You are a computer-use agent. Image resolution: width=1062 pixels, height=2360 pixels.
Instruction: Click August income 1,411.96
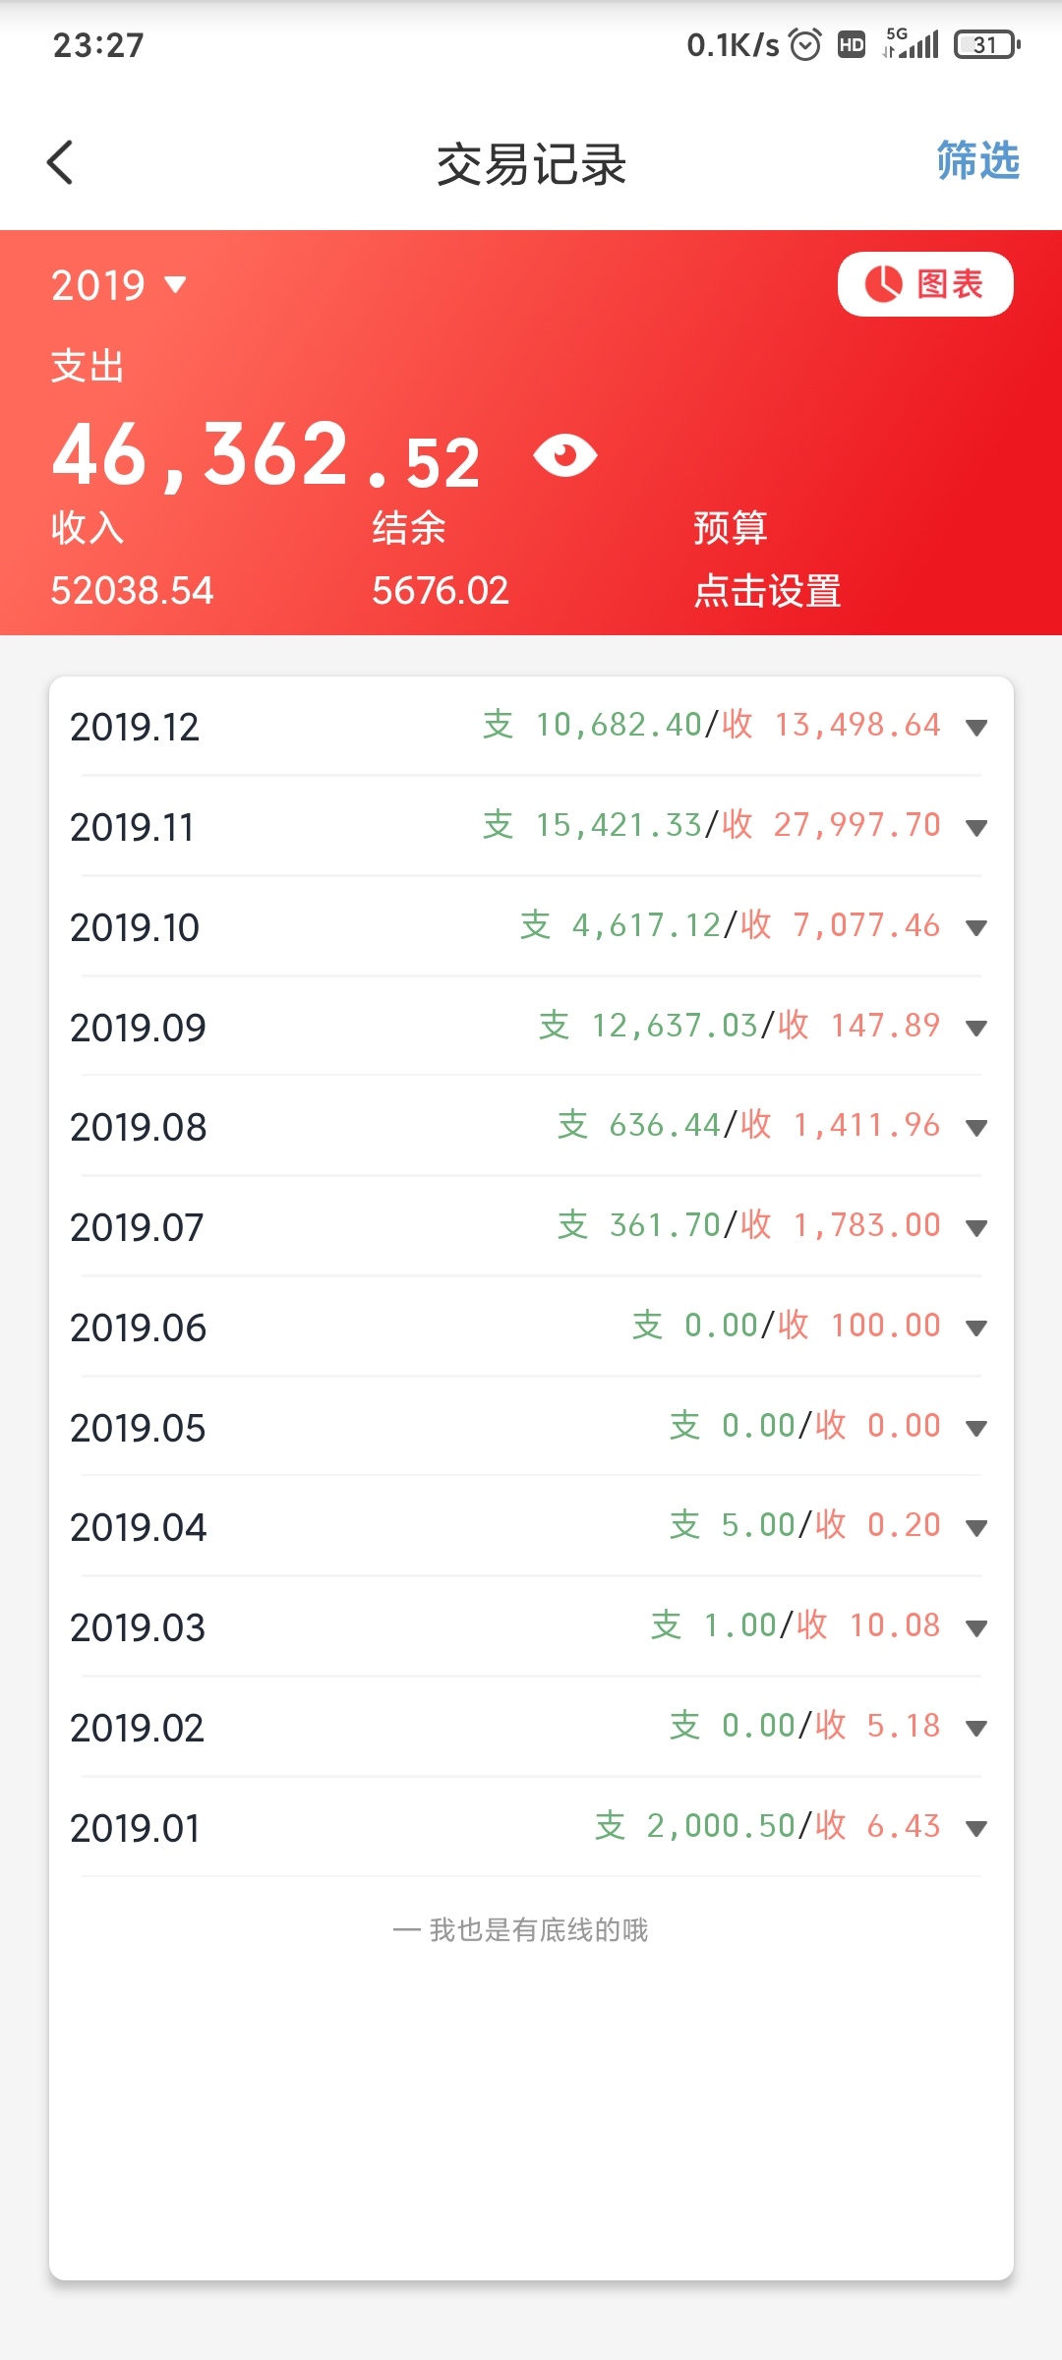(x=866, y=1125)
